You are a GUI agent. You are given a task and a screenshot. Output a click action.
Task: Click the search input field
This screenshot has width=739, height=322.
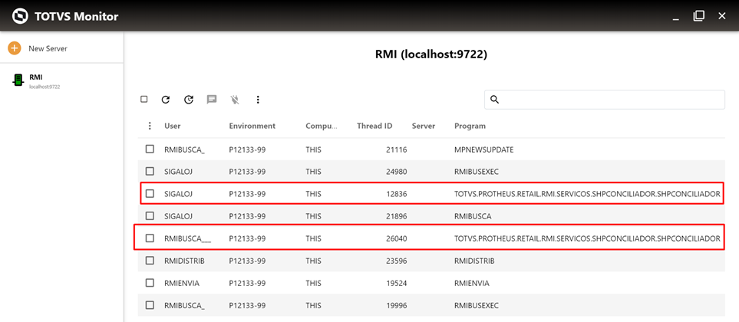[x=605, y=100]
